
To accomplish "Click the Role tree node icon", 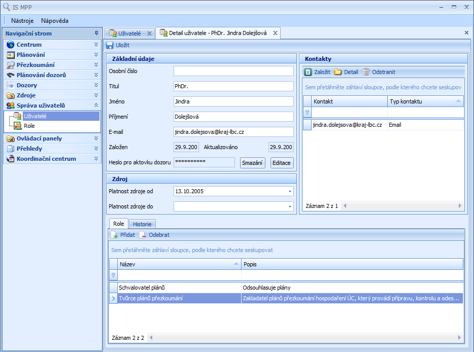I will pos(18,126).
